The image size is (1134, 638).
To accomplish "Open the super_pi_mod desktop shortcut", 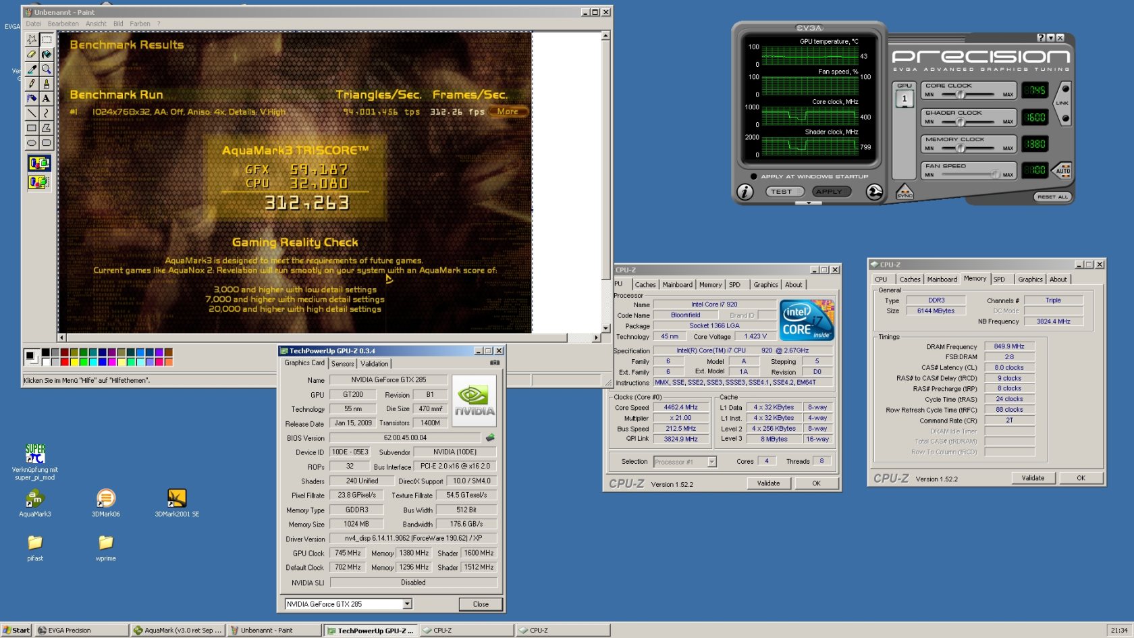I will [35, 462].
